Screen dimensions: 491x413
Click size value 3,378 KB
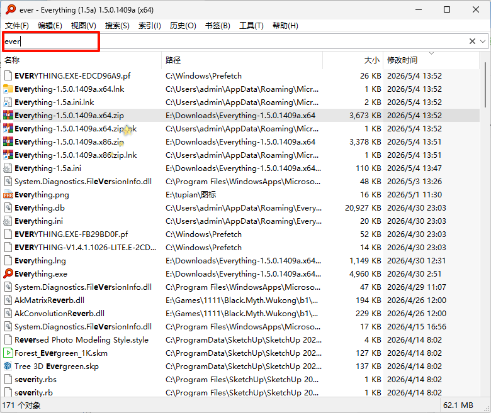tap(365, 141)
